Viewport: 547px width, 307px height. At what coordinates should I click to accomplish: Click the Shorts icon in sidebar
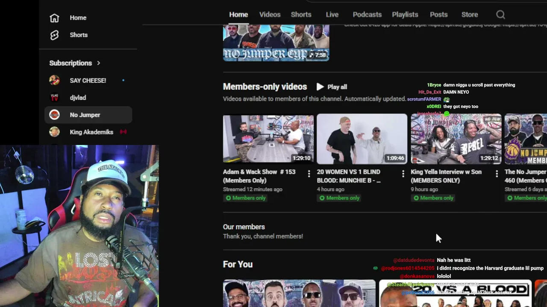click(54, 35)
